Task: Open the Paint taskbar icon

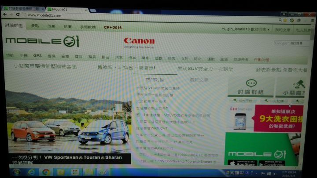Action: (x=103, y=172)
